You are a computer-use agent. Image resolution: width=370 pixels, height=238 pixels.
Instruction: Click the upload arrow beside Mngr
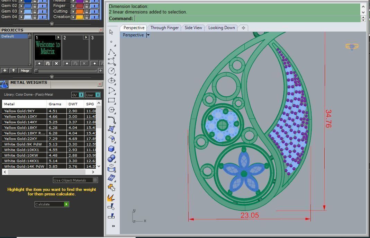point(13,71)
